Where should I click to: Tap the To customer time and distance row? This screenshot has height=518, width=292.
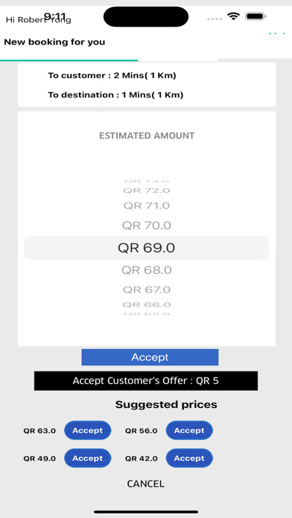[112, 76]
